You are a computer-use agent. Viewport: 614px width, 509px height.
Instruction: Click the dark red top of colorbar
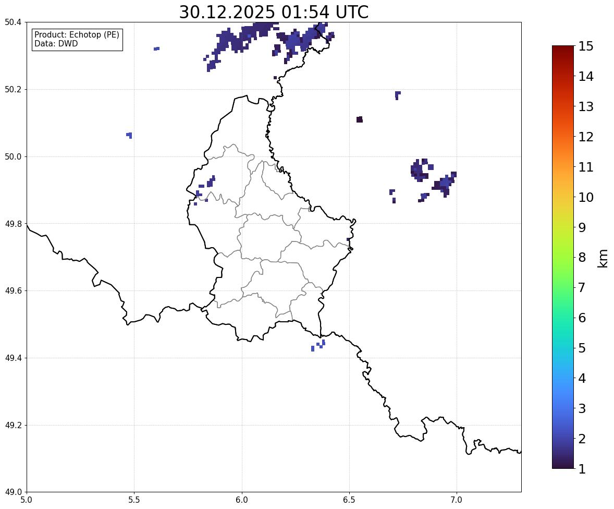(563, 50)
